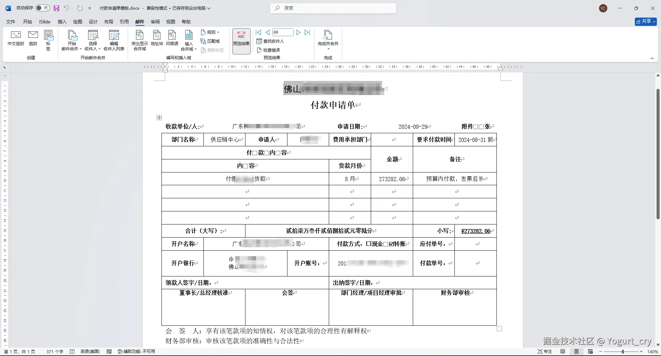Switch to the iSlide tab
Image resolution: width=661 pixels, height=356 pixels.
(x=45, y=22)
